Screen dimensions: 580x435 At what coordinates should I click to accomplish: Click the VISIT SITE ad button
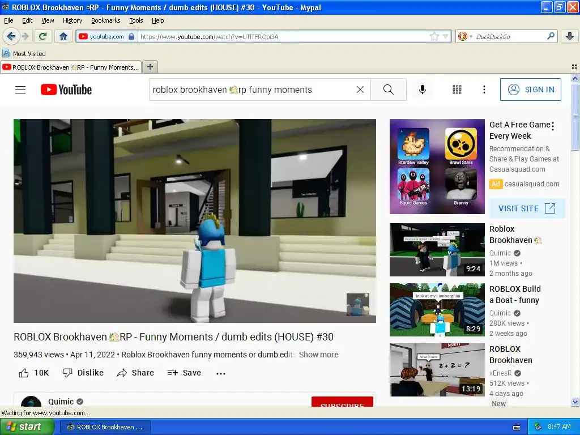click(x=527, y=208)
